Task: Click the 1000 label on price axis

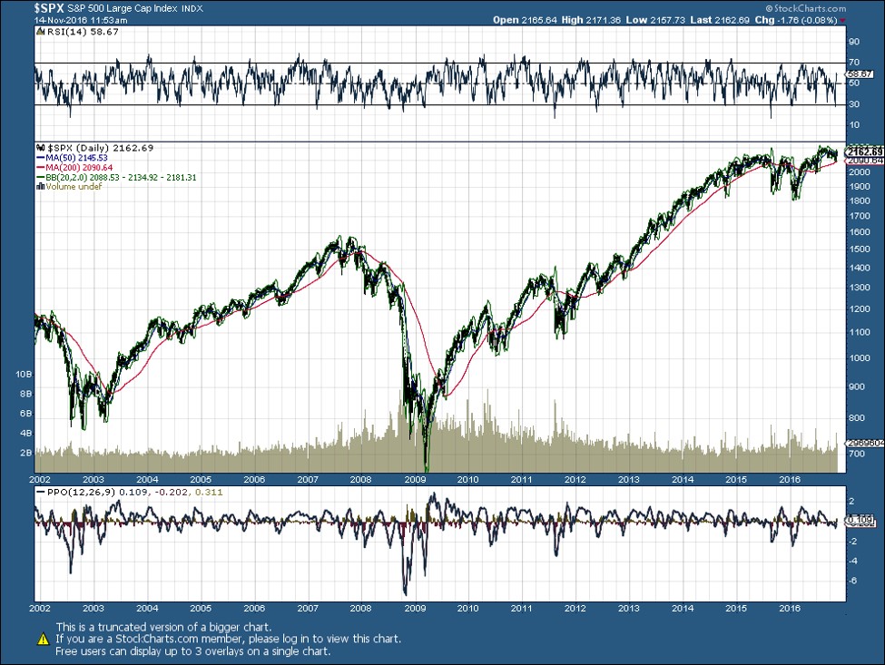Action: [859, 358]
